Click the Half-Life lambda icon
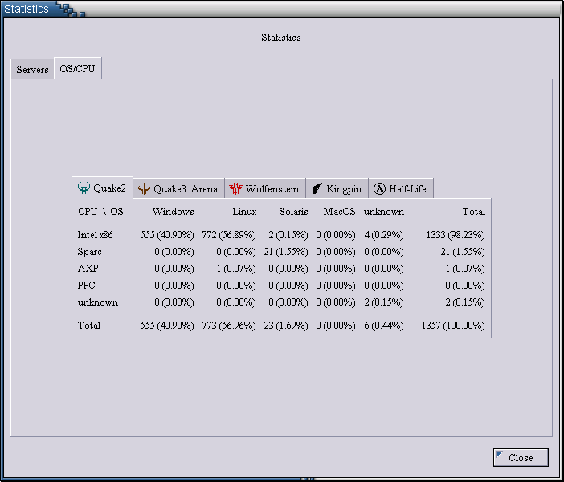The width and height of the screenshot is (564, 482). (379, 188)
